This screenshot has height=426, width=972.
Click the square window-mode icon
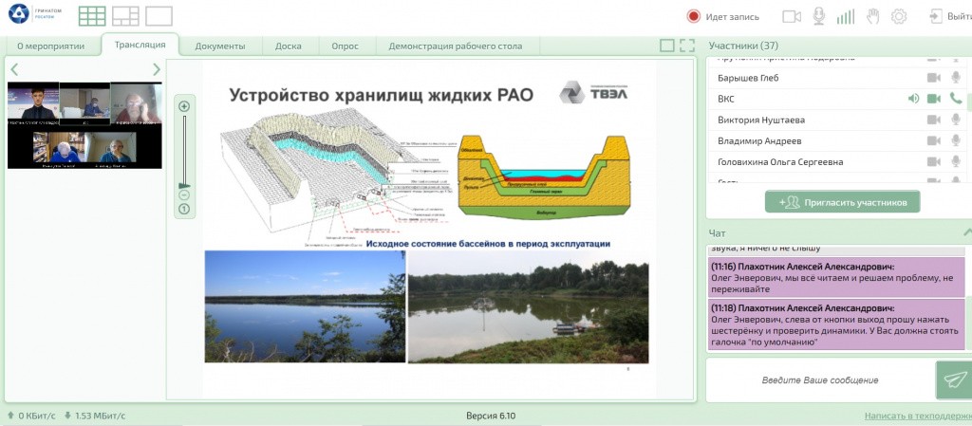[x=667, y=46]
